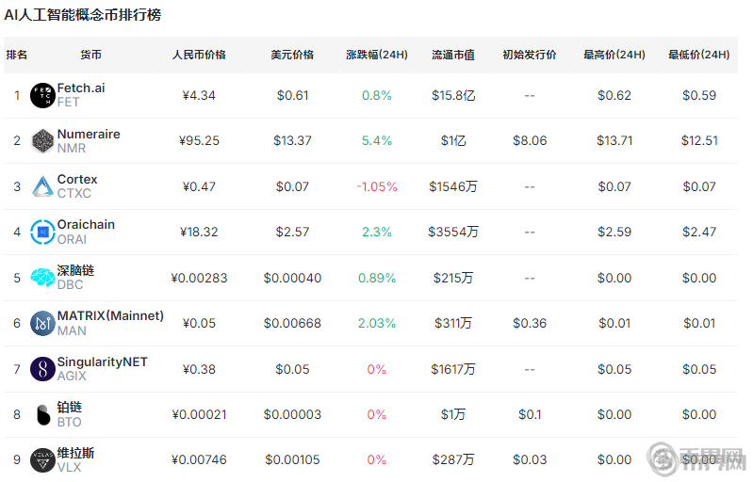The height and width of the screenshot is (482, 753).
Task: Click the MATRIX MAN logo icon
Action: click(42, 323)
